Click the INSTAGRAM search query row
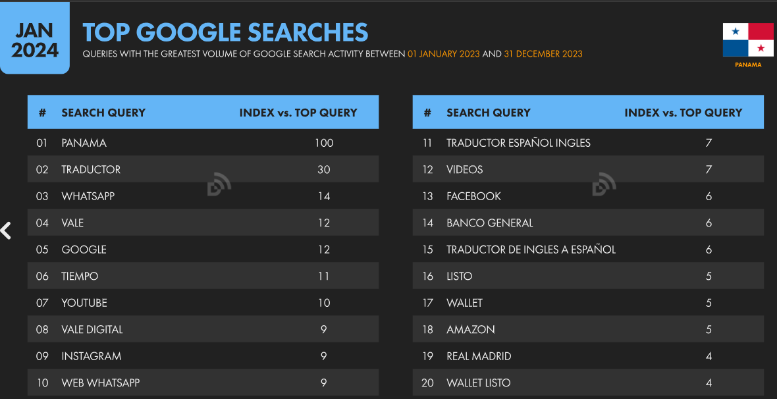Image resolution: width=777 pixels, height=399 pixels. click(x=203, y=356)
